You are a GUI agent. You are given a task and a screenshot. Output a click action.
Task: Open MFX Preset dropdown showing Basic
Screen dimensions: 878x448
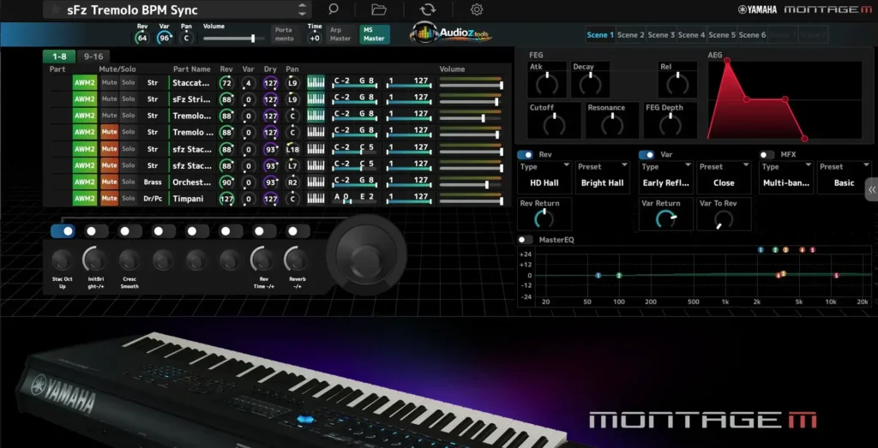pos(845,177)
